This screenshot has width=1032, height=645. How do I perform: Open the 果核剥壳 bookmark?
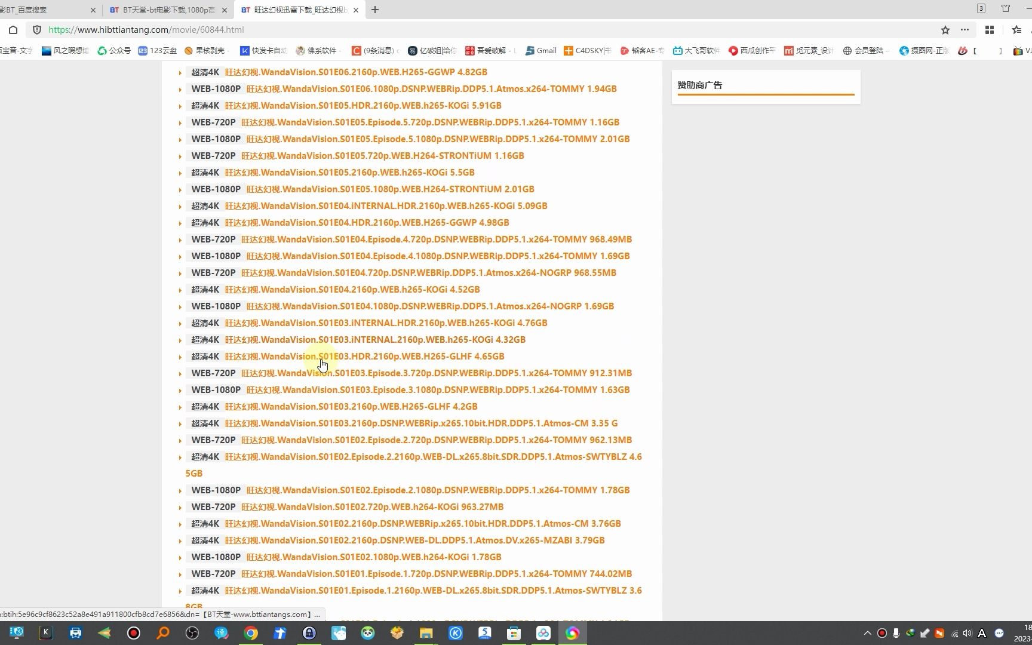207,51
